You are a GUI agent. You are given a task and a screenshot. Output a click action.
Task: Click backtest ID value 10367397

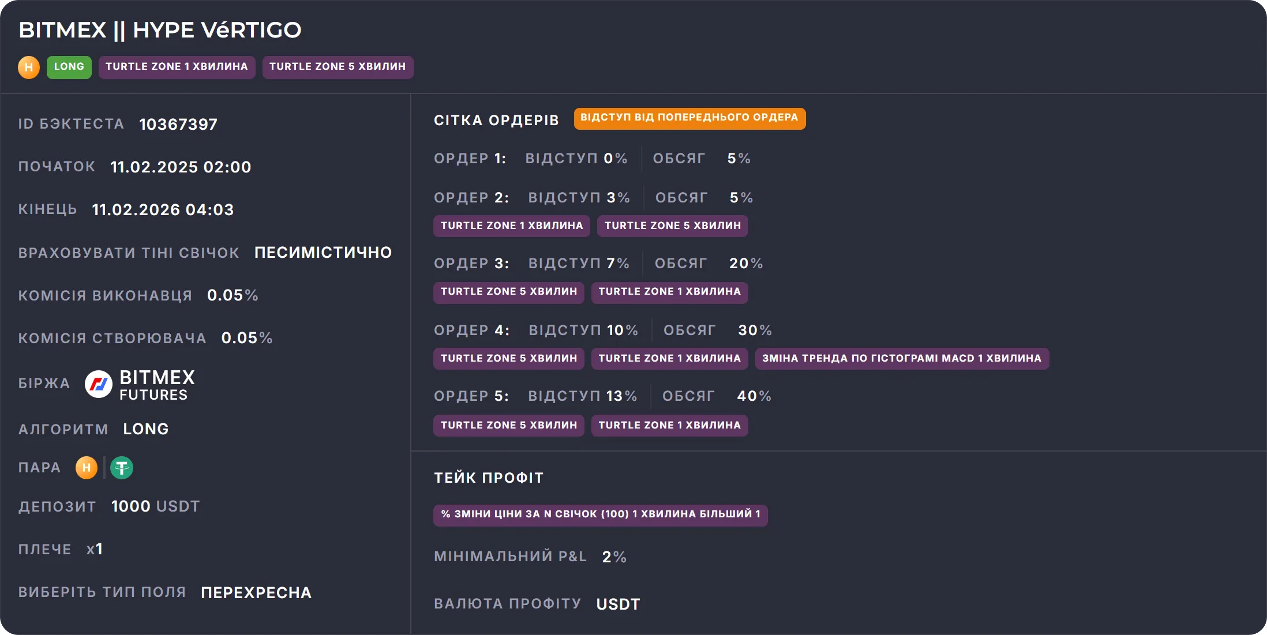coord(178,125)
